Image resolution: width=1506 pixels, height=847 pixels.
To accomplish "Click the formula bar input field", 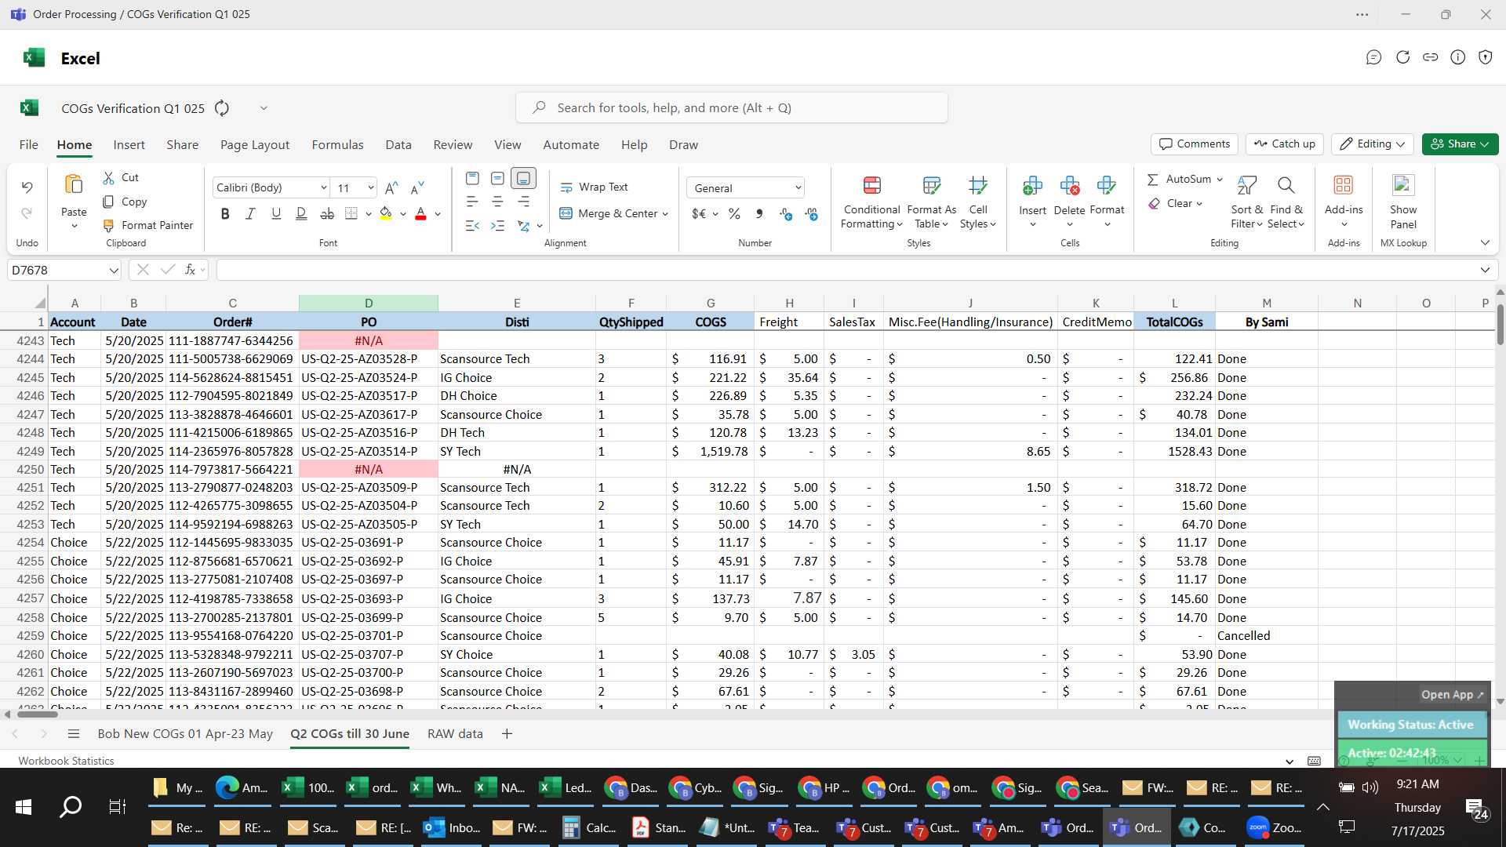I will pos(846,270).
